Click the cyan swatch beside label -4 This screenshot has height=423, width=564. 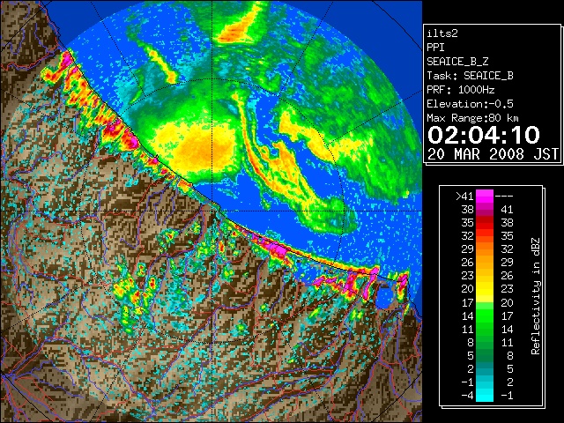485,396
